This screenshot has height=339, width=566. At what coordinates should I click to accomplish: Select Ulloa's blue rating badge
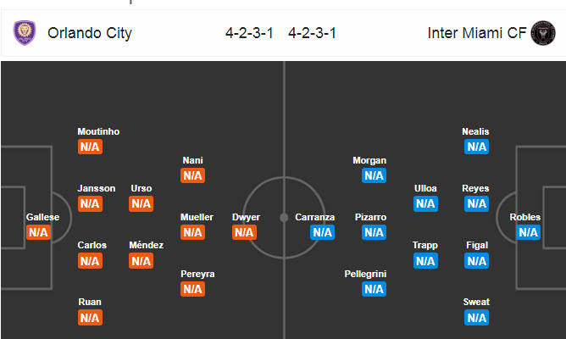point(425,203)
